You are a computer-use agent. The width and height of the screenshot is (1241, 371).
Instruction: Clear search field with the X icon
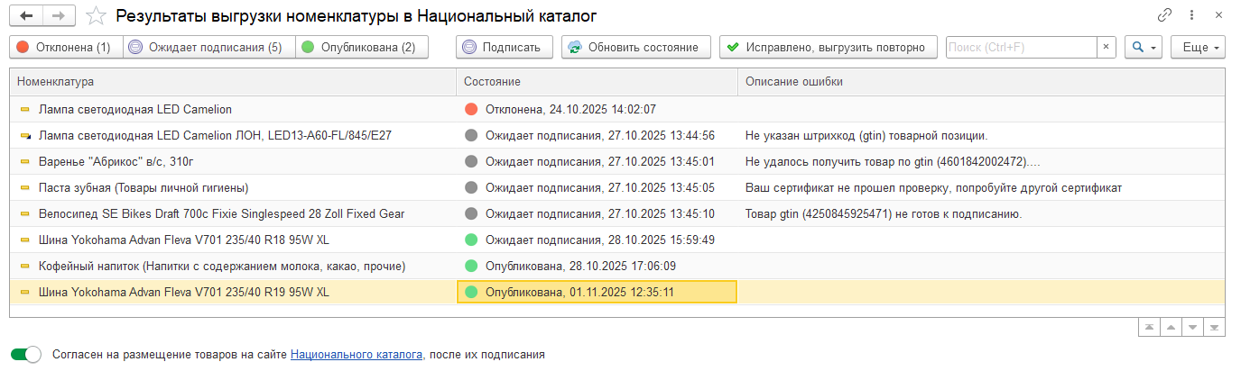coord(1107,48)
